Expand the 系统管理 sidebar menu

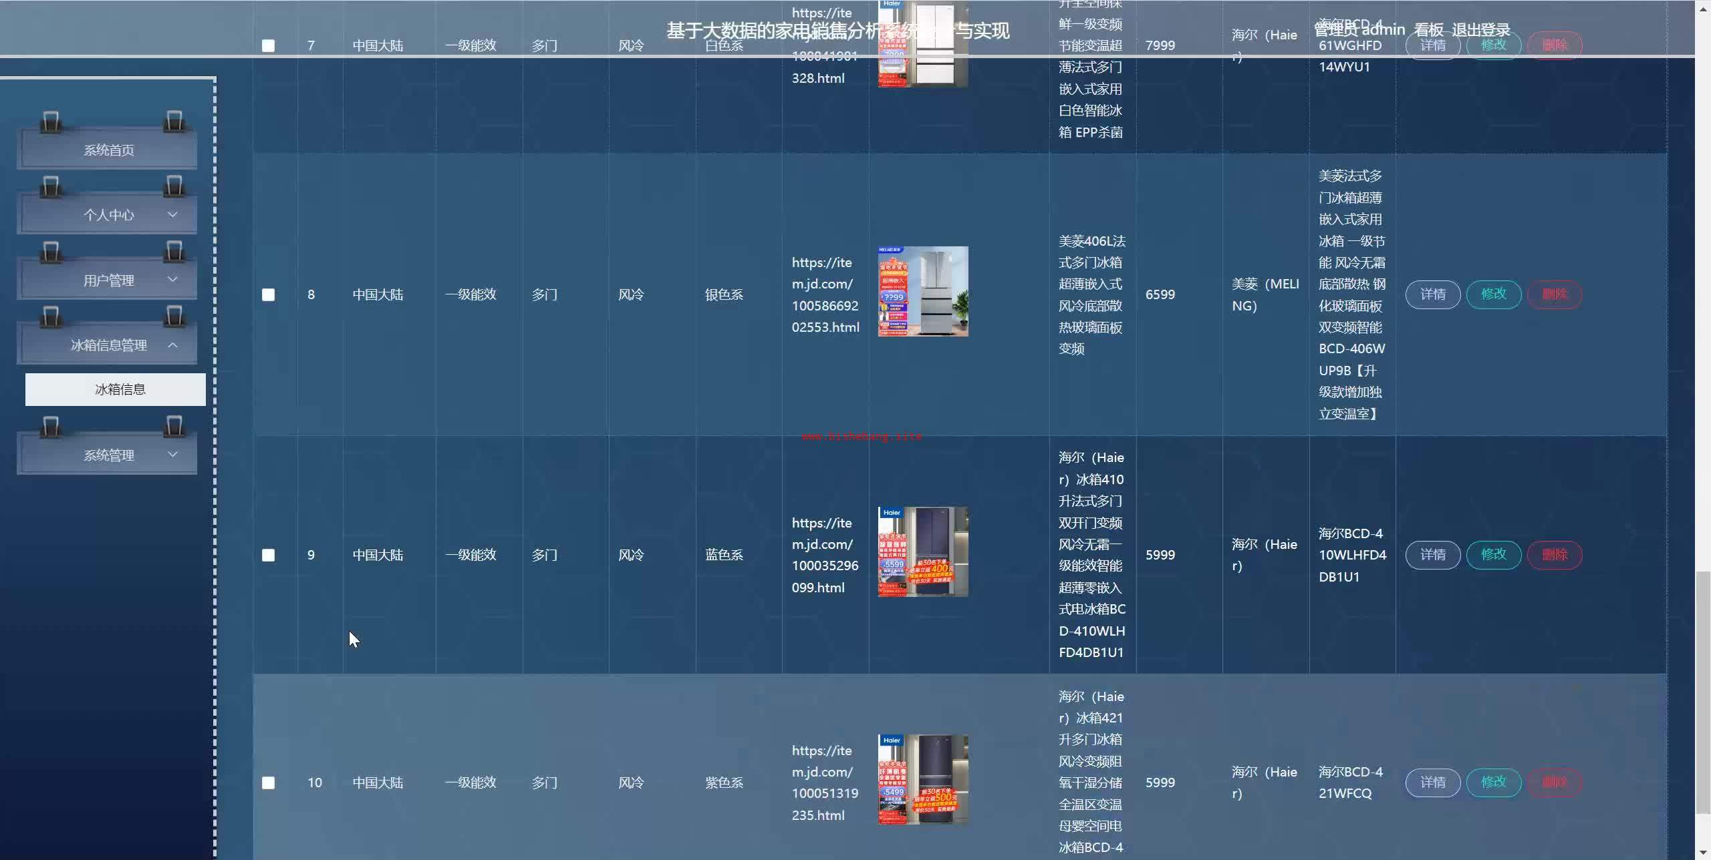tap(108, 455)
